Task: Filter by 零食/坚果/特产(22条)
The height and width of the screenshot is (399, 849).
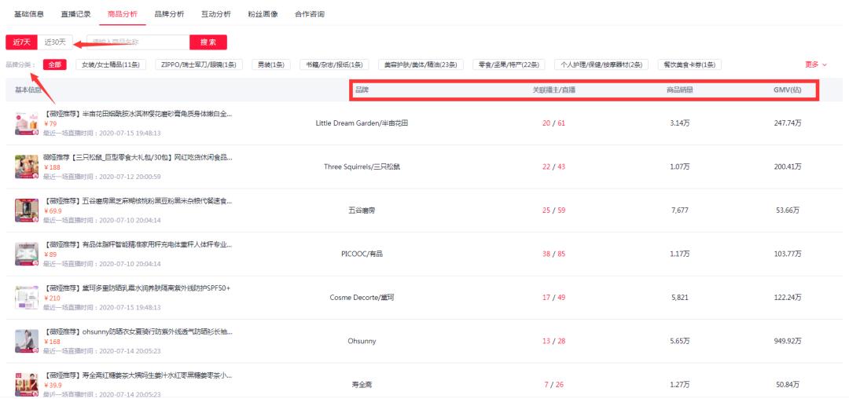Action: pyautogui.click(x=509, y=64)
